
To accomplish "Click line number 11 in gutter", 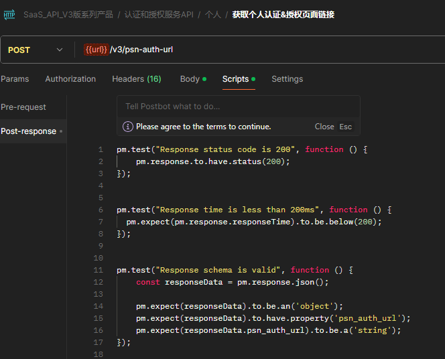I will click(x=99, y=270).
